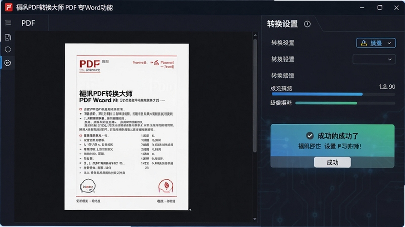Viewport: 405px width, 227px height.
Task: Click the black round stamp in document
Action: [x=88, y=186]
